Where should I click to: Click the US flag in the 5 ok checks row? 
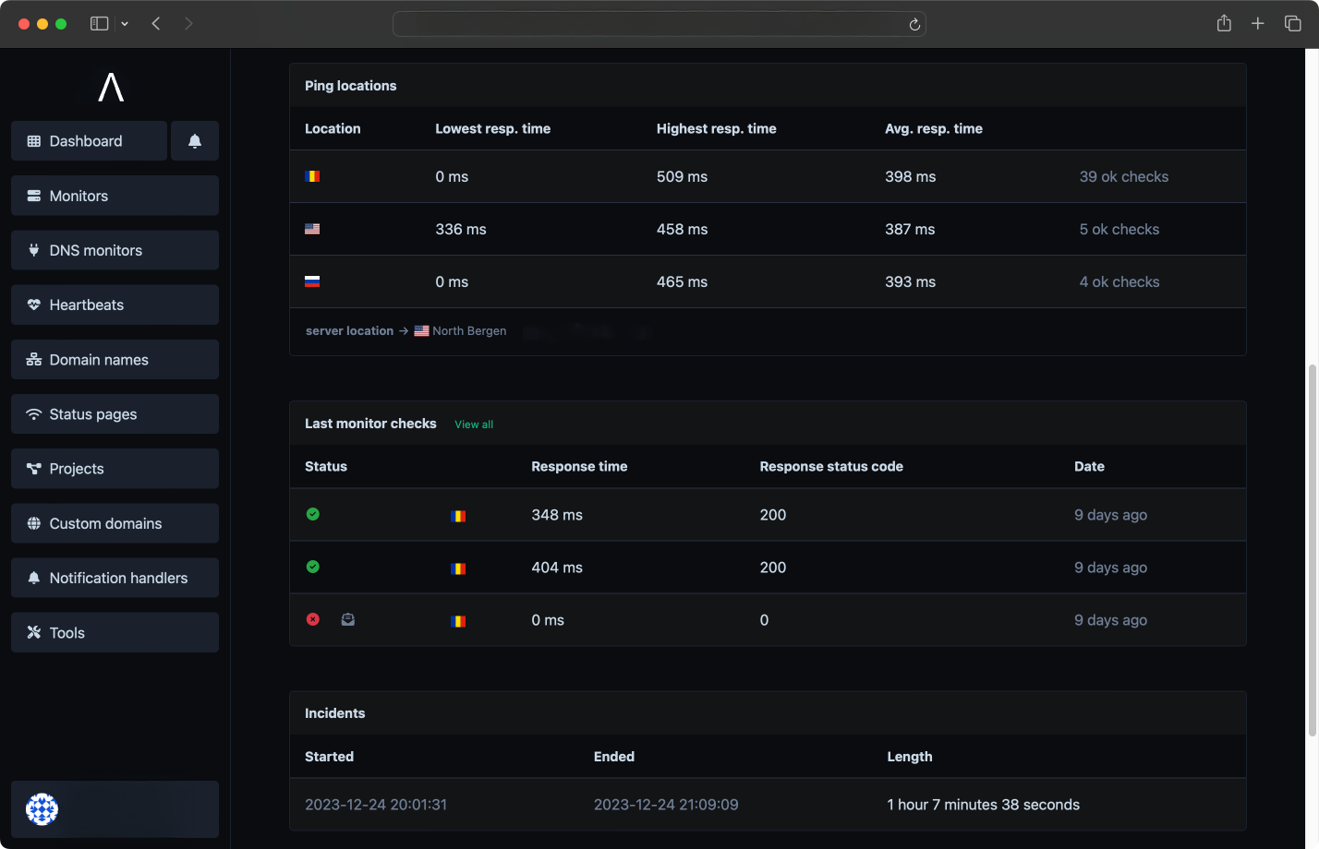point(312,229)
